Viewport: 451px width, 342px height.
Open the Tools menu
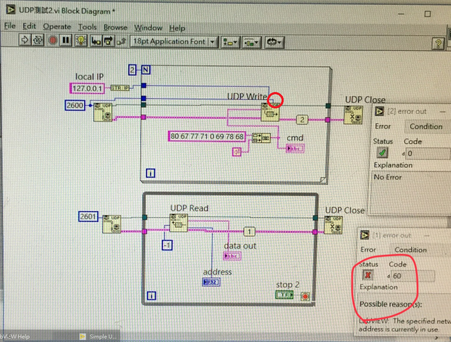pos(87,27)
